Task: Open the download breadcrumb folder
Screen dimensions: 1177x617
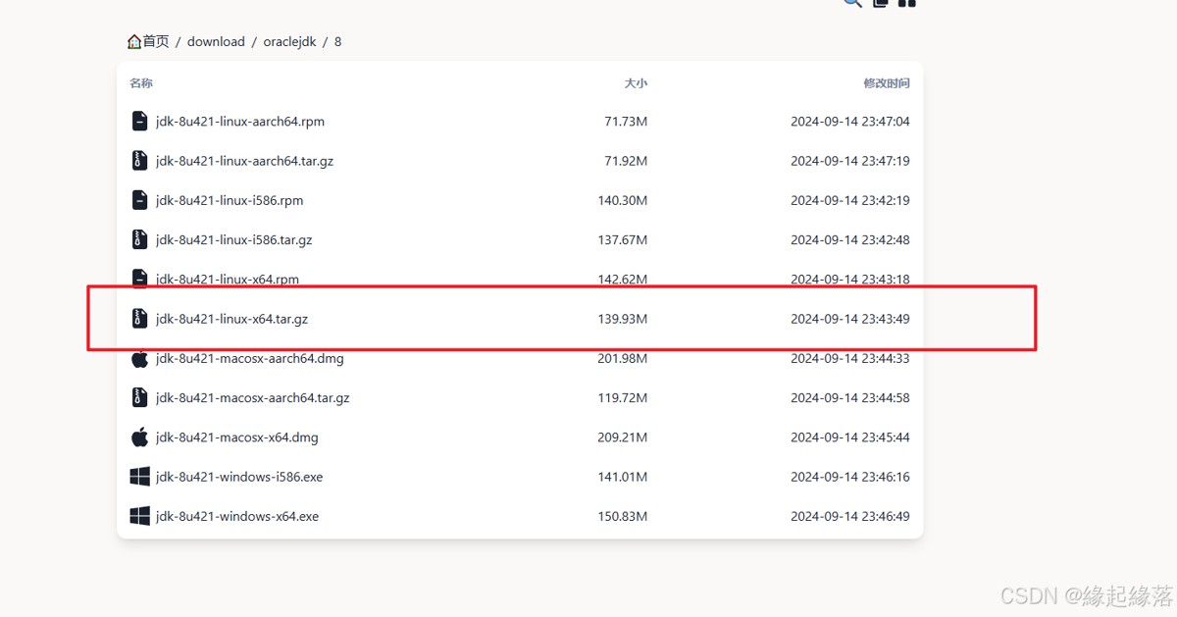Action: click(x=216, y=41)
